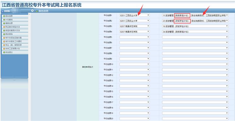The width and height of the screenshot is (235, 121).
Task: Open the empty major dropdown for 平行志愿20
Action: [195, 119]
